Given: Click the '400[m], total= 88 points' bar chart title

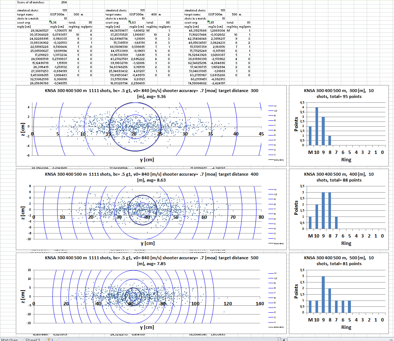Looking at the screenshot, I should [339, 177].
